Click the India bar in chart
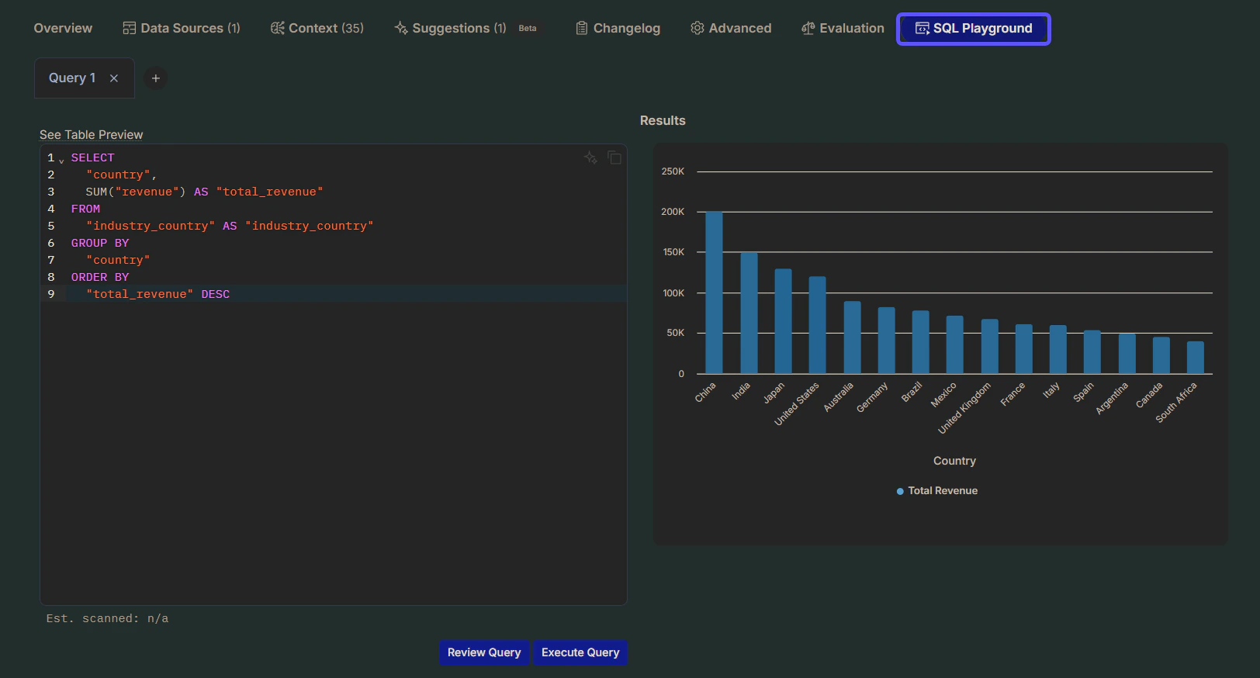This screenshot has height=678, width=1260. pyautogui.click(x=749, y=313)
